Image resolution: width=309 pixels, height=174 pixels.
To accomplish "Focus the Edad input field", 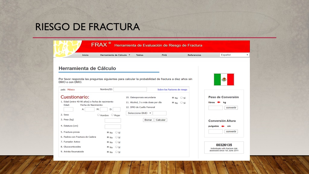I will (68, 109).
